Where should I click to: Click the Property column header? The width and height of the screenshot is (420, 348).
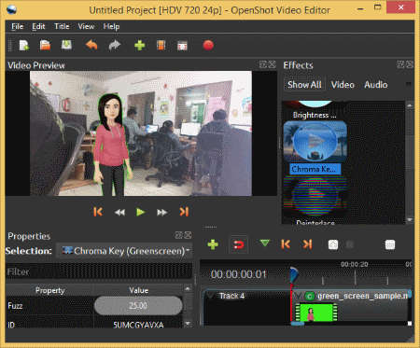(49, 290)
